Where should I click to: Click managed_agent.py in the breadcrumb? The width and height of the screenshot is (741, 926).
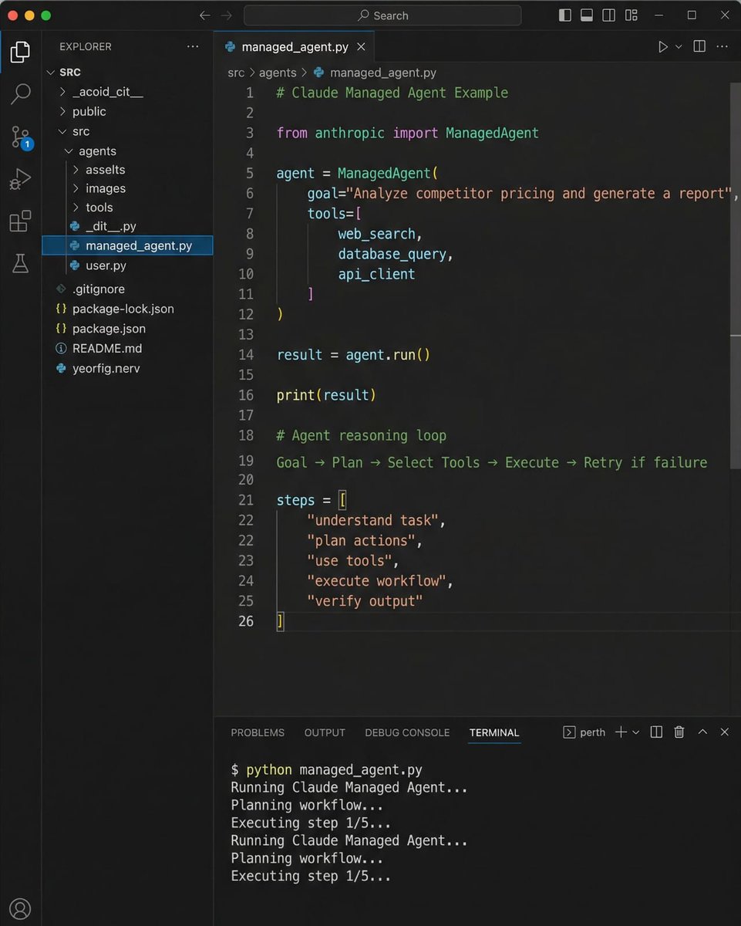[x=375, y=73]
